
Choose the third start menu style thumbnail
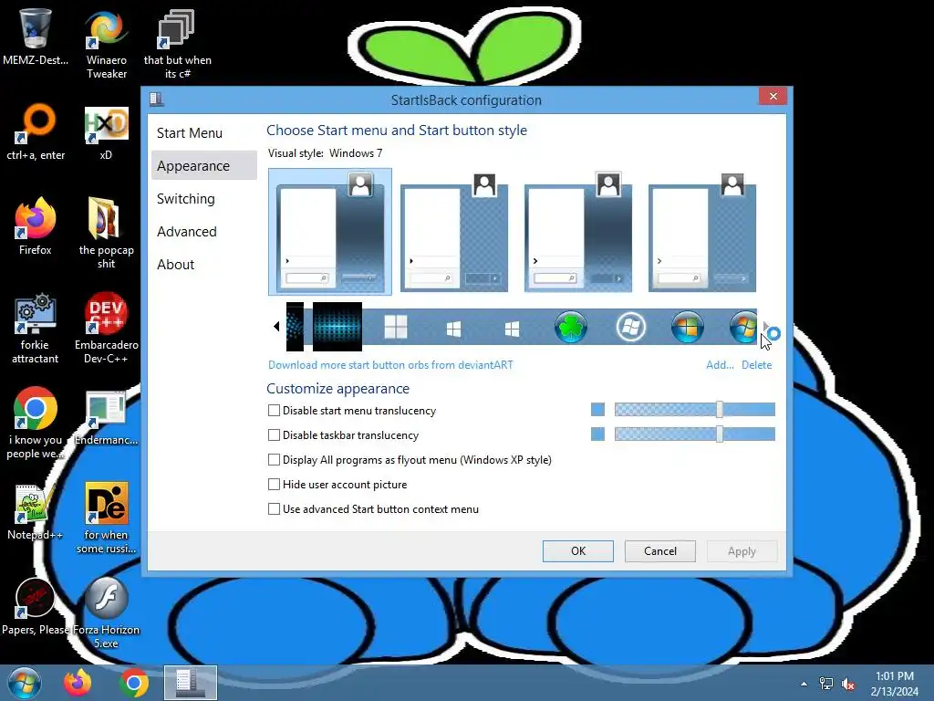coord(577,232)
